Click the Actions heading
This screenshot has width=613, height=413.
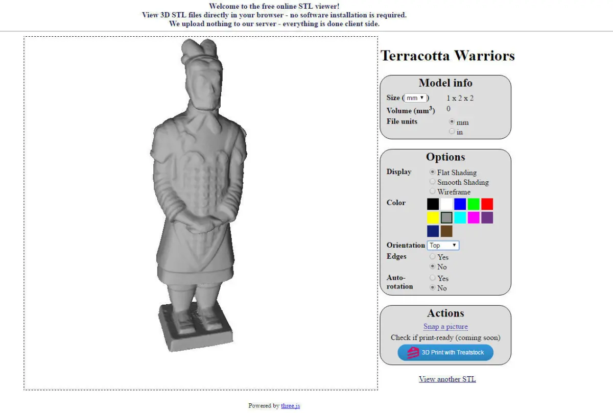[x=445, y=313]
